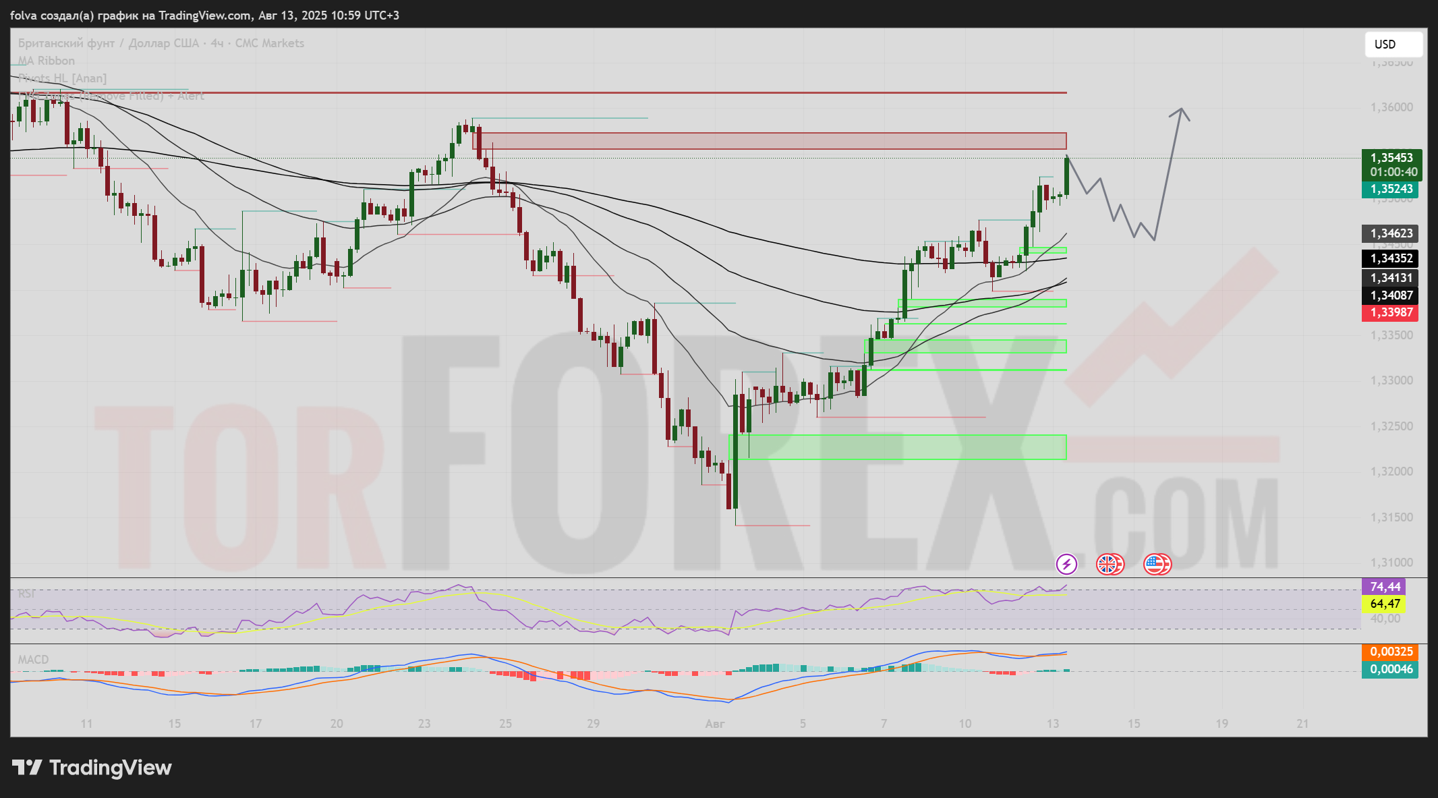Click the British pound / US dollar title
Viewport: 1438px width, 798px height.
point(108,43)
